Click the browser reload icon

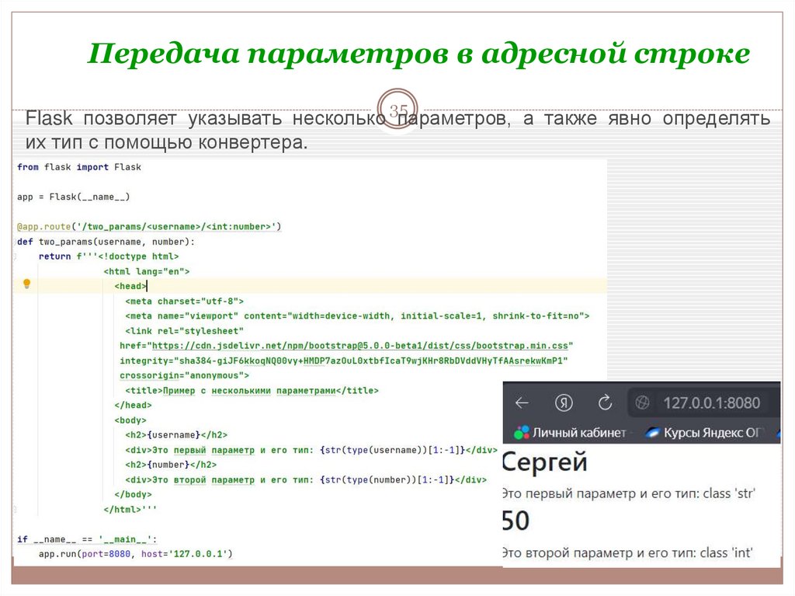(x=605, y=403)
